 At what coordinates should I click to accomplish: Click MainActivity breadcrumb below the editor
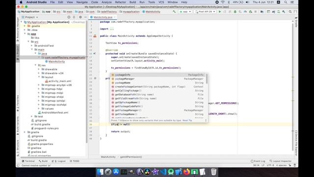click(108, 157)
